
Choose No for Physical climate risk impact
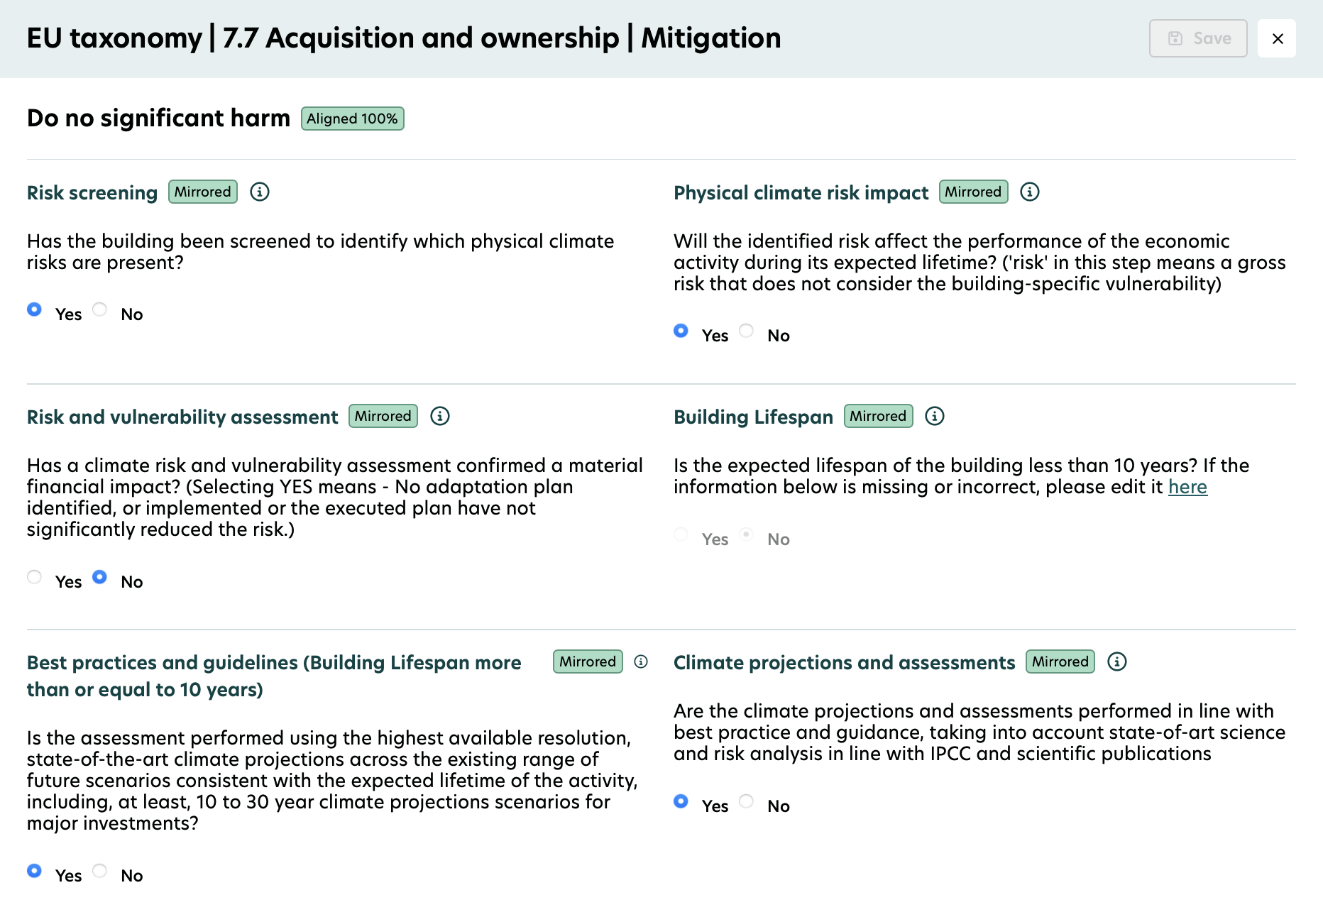(746, 331)
